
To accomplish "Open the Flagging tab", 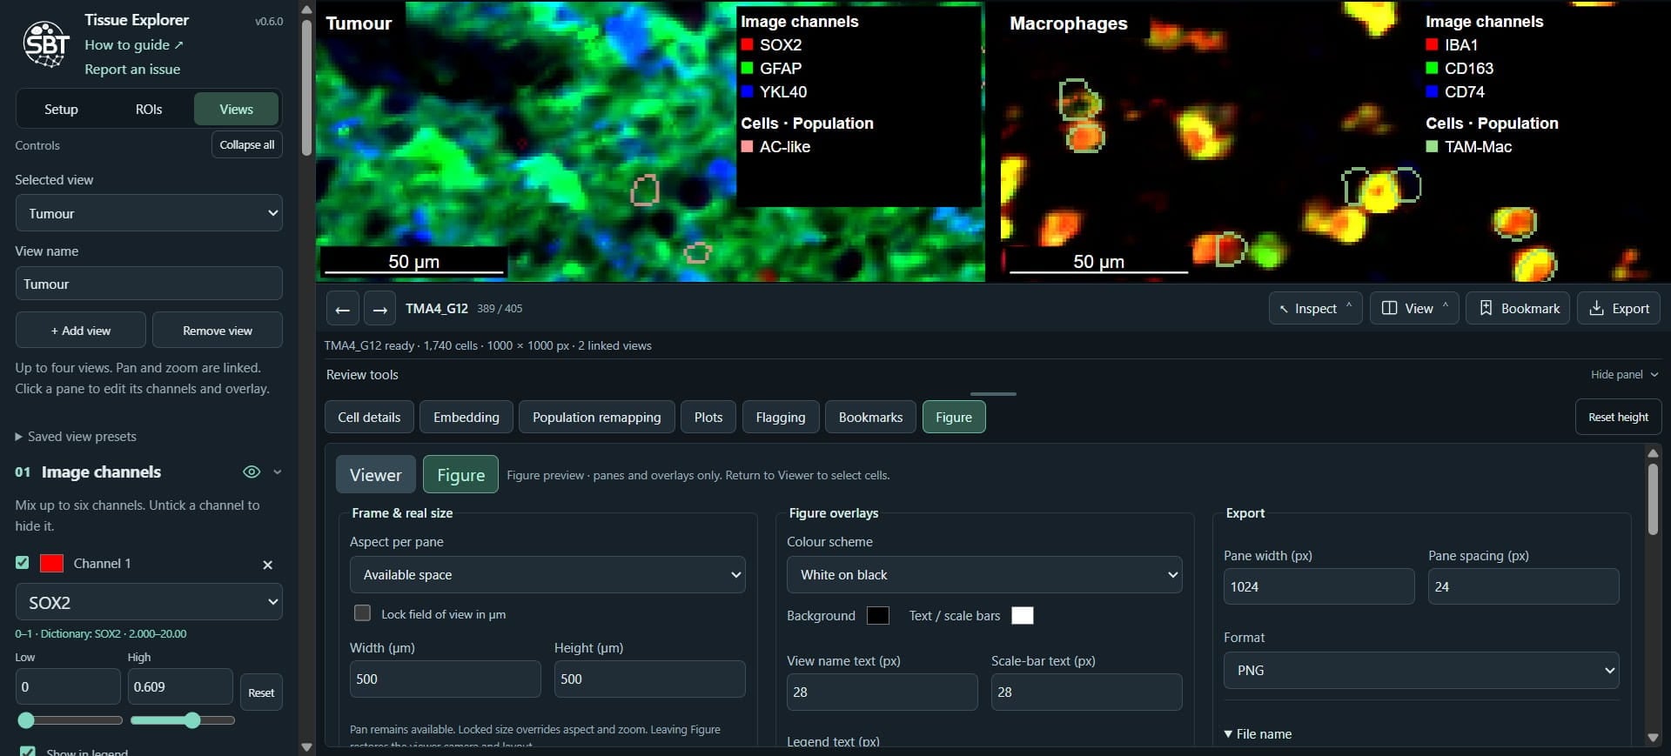I will pos(781,417).
